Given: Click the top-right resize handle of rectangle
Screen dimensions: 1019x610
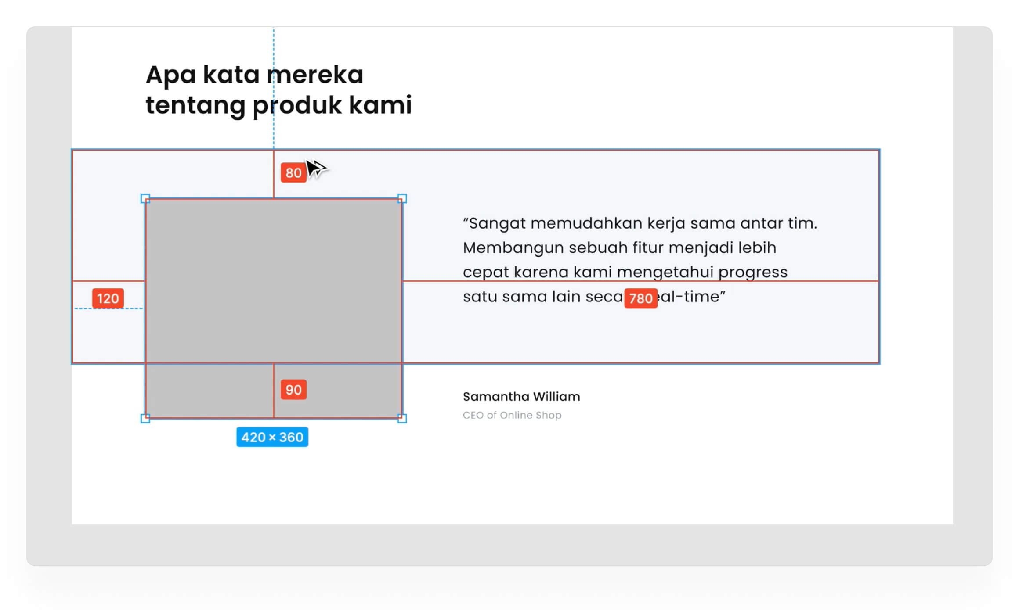Looking at the screenshot, I should pyautogui.click(x=402, y=199).
